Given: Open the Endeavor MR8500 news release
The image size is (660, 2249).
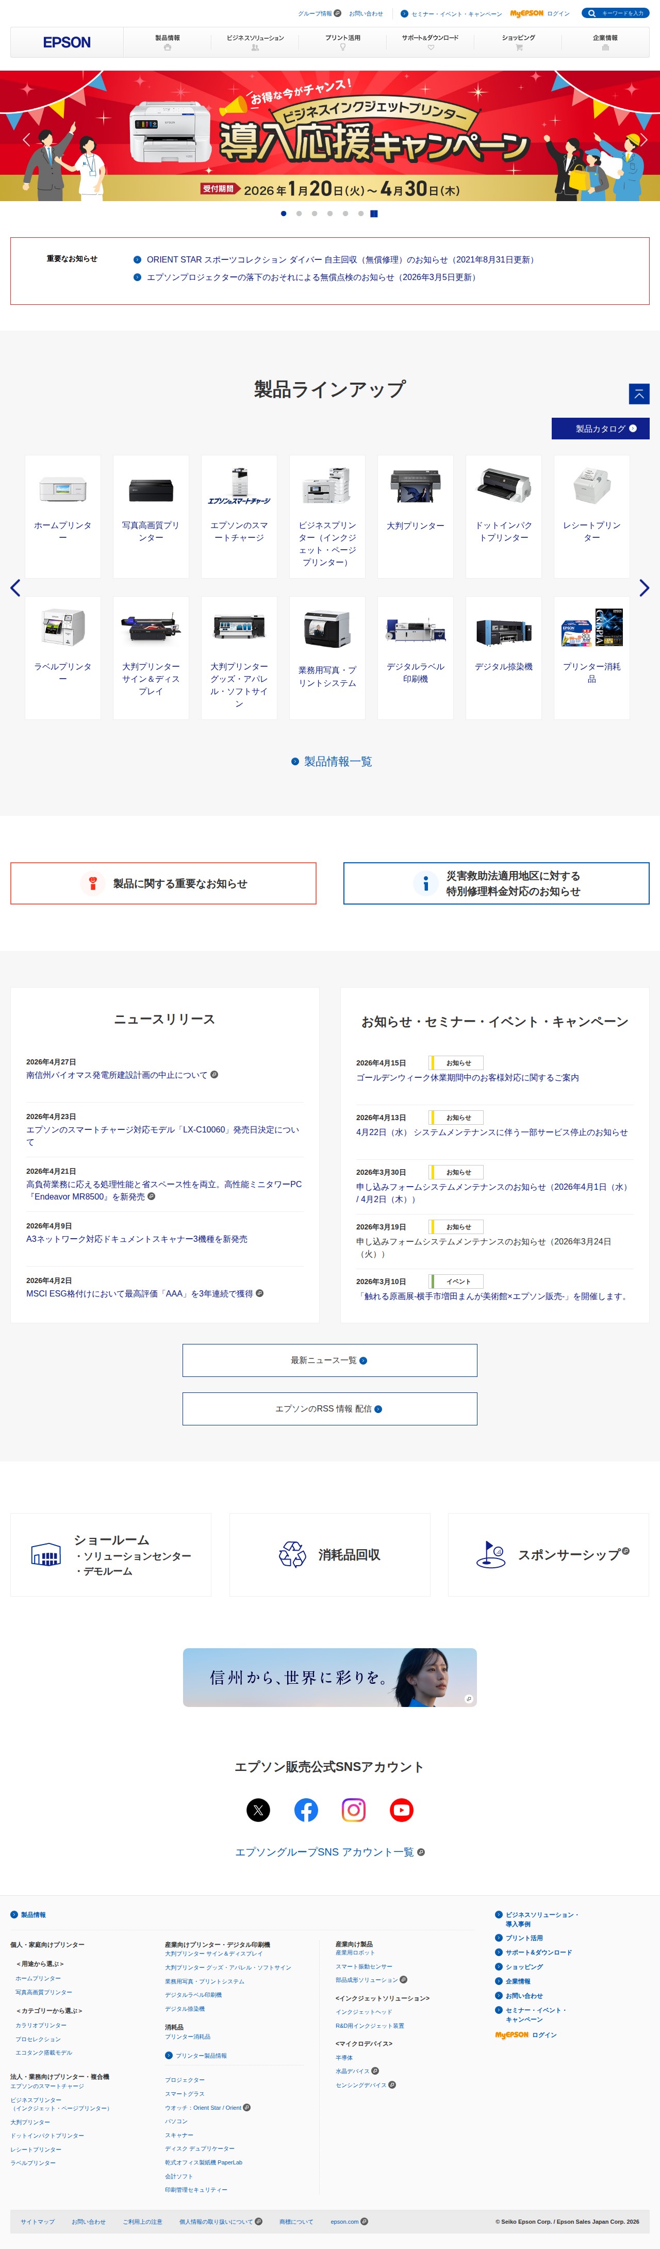Looking at the screenshot, I should click(x=164, y=1190).
